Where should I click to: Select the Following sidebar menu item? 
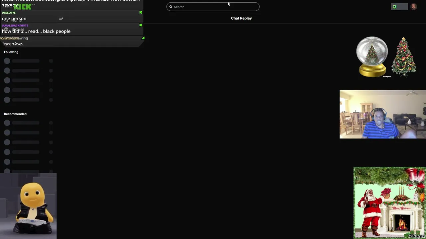(17, 38)
